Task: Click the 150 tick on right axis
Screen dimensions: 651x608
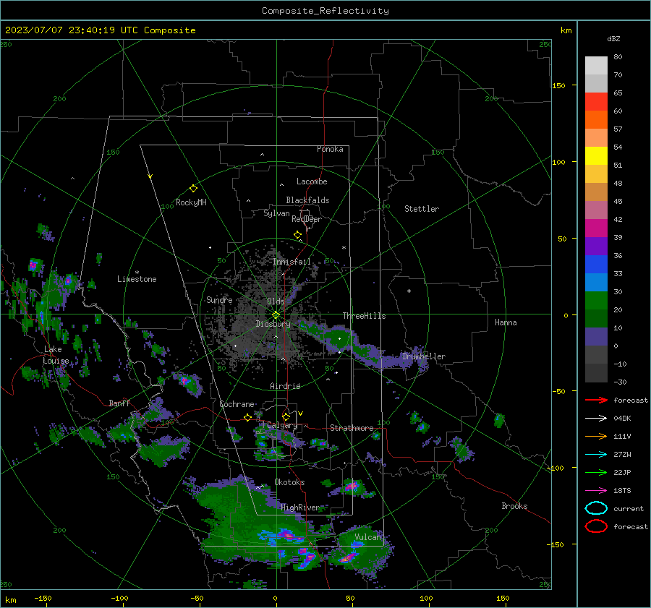Action: coord(558,85)
